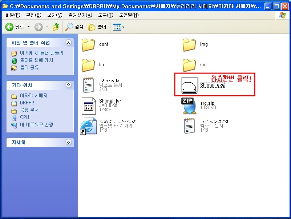The width and height of the screenshot is (291, 219).
Task: Click the Forward button history dropdown arrow
Action: point(47,27)
